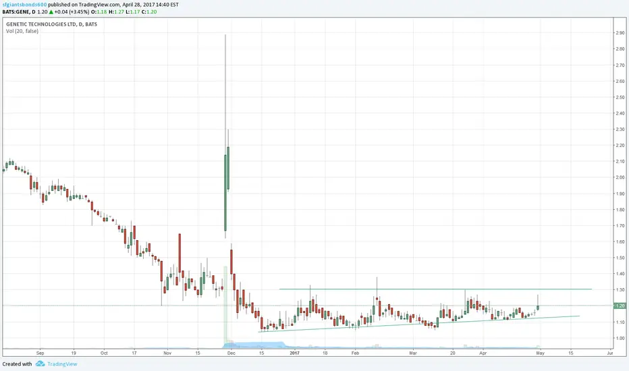
Task: Click the 1.00 price axis label
Action: click(x=620, y=338)
